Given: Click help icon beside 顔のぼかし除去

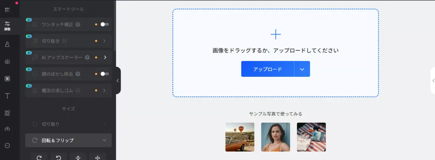Looking at the screenshot, I should click(78, 74).
